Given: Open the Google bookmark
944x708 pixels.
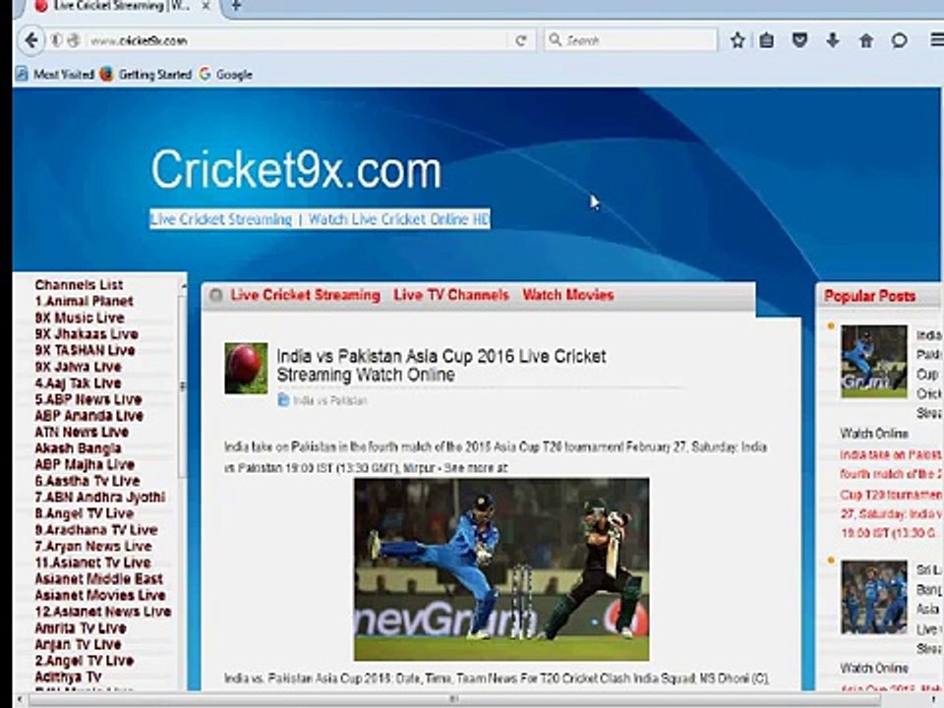Looking at the screenshot, I should coord(226,75).
